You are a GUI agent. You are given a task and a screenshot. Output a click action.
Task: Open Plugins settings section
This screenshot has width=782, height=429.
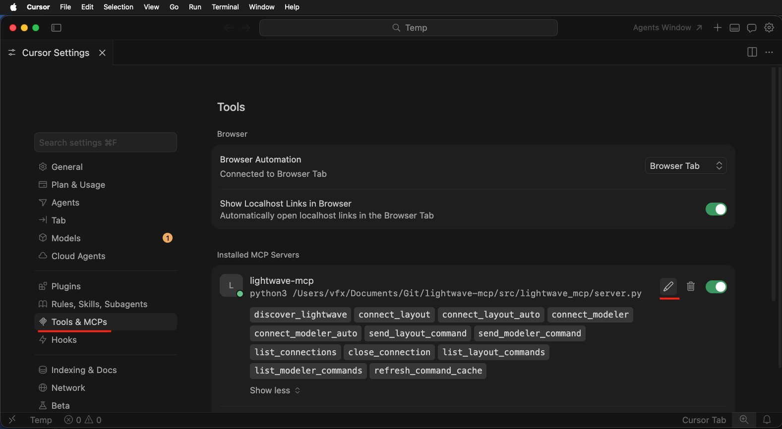pos(106,286)
